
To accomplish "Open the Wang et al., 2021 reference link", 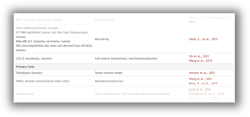I will point(200,79).
